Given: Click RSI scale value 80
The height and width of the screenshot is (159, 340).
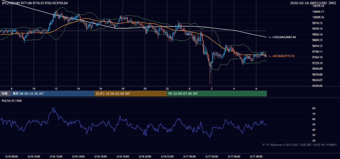Looking at the screenshot, I should (x=314, y=108).
